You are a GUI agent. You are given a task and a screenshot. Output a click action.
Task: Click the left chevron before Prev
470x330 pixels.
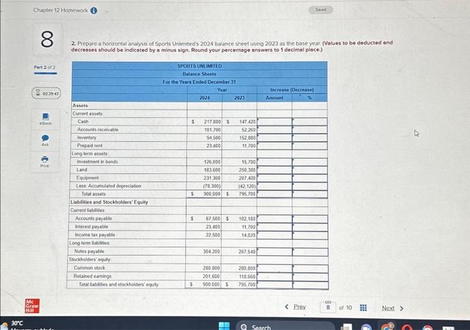click(287, 307)
